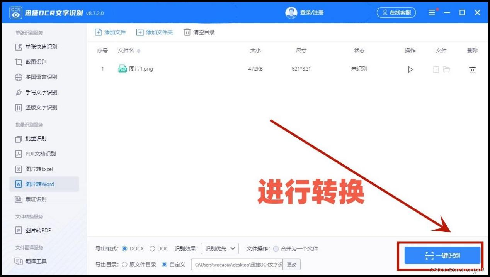Open the result document icon for 图片1.png

click(x=436, y=69)
